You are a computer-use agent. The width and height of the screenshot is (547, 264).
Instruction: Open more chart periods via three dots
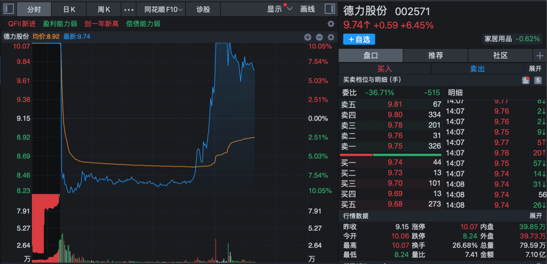129,9
